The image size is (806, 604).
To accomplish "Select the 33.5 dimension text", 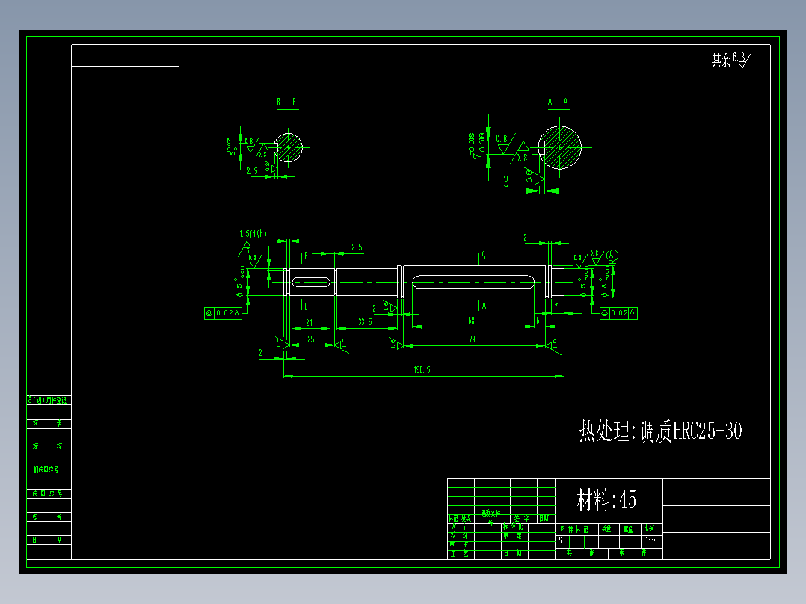I will 365,321.
